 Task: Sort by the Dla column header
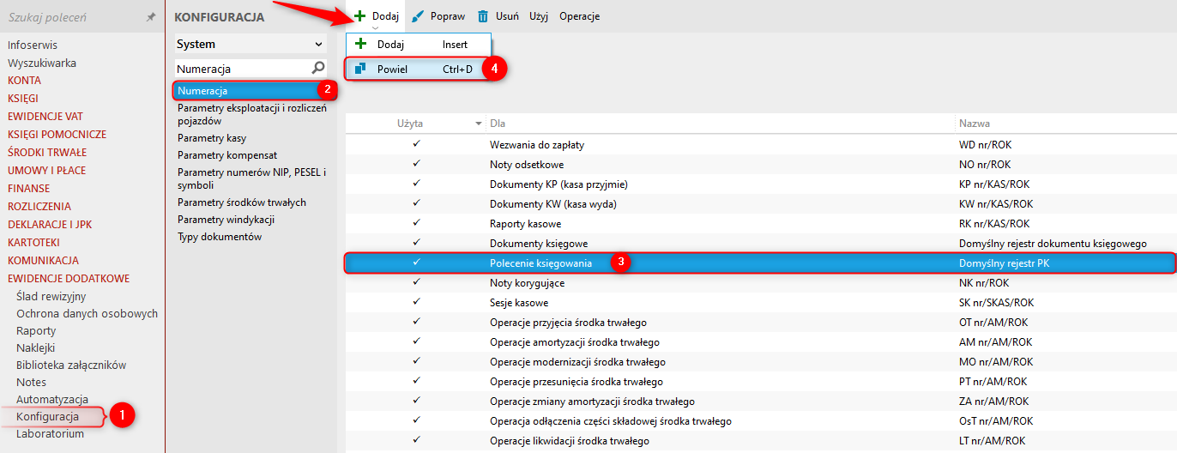coord(497,124)
